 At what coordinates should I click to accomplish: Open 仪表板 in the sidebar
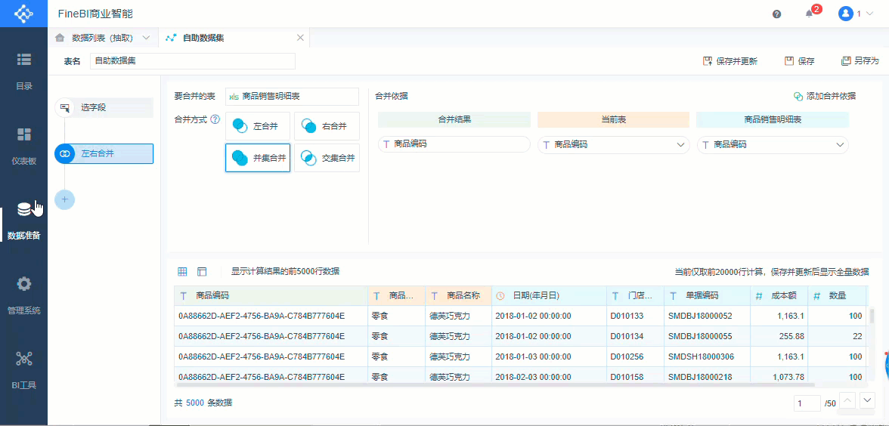coord(24,147)
